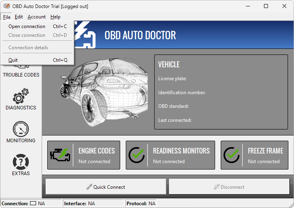This screenshot has width=294, height=208.
Task: Click the Identification number label
Action: click(182, 93)
